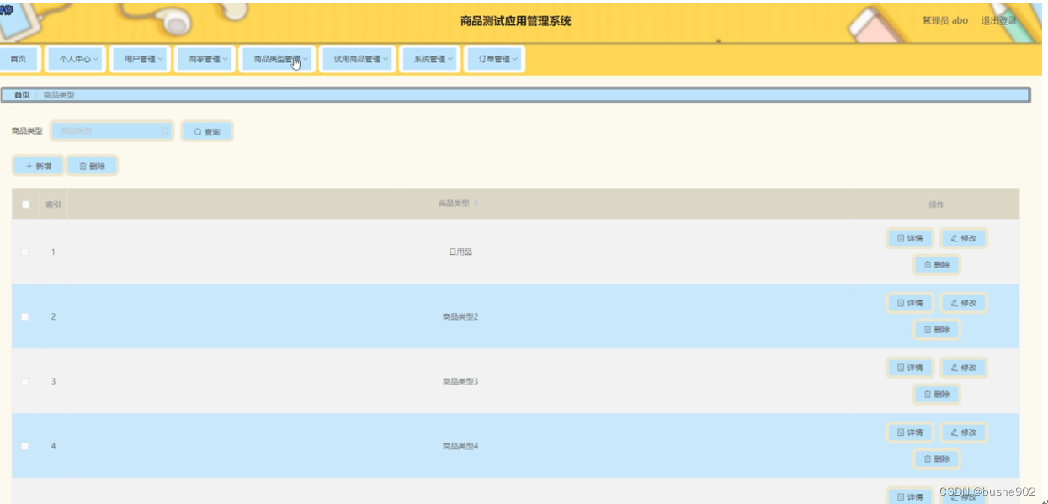Check the checkbox for row 日用品
Viewport: 1048px width, 504px height.
tap(25, 252)
